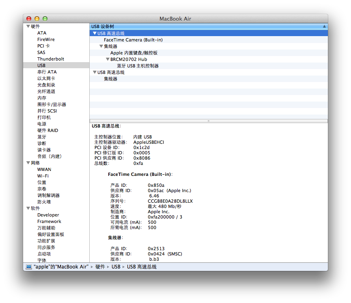The height and width of the screenshot is (303, 351).
Task: Select 万能辅助 in the sidebar
Action: [46, 228]
